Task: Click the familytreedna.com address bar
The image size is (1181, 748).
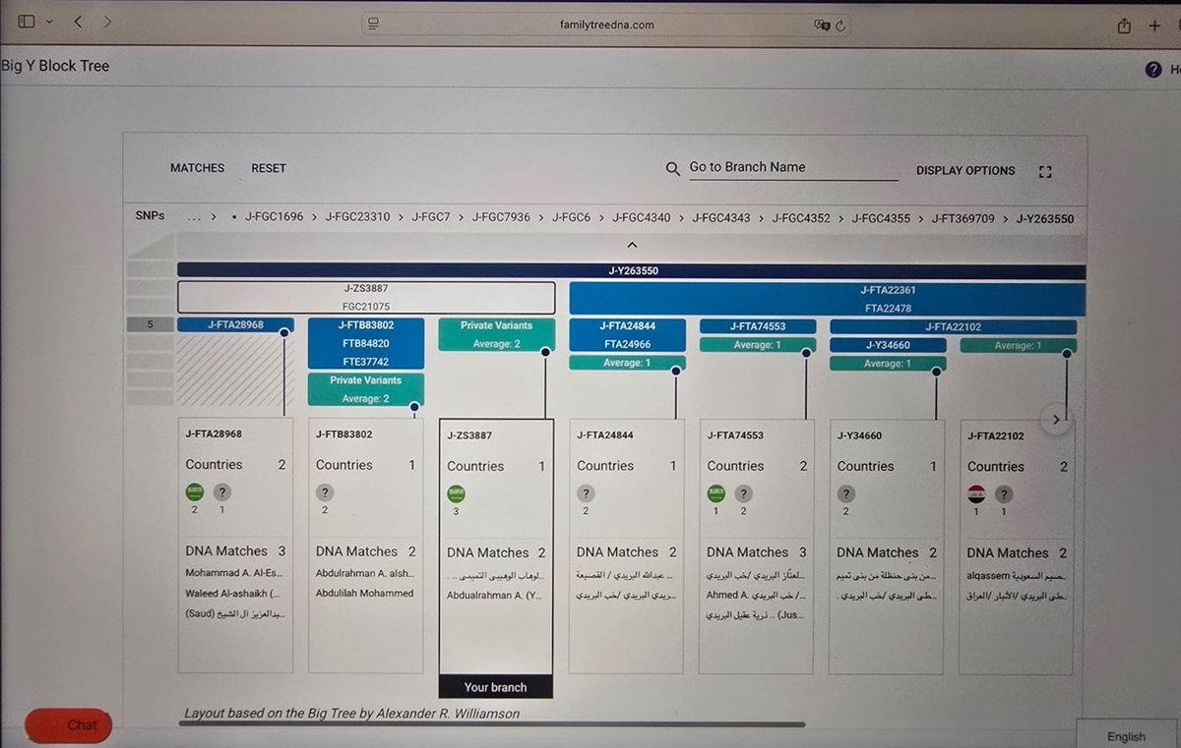Action: (606, 25)
